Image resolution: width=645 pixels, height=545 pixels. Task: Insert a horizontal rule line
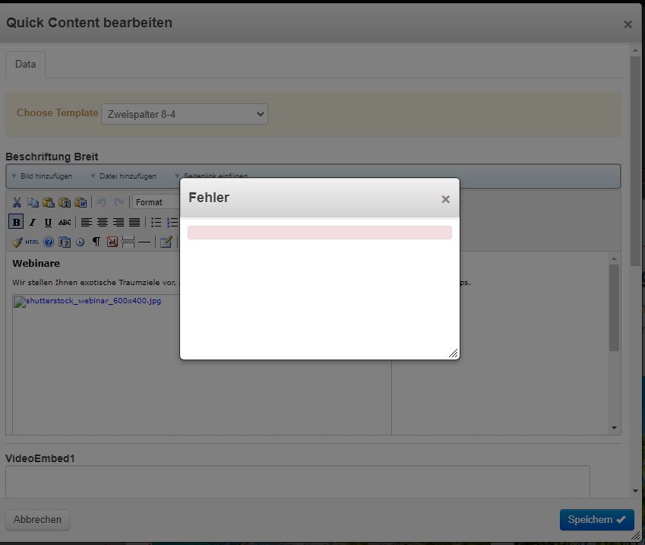[144, 242]
